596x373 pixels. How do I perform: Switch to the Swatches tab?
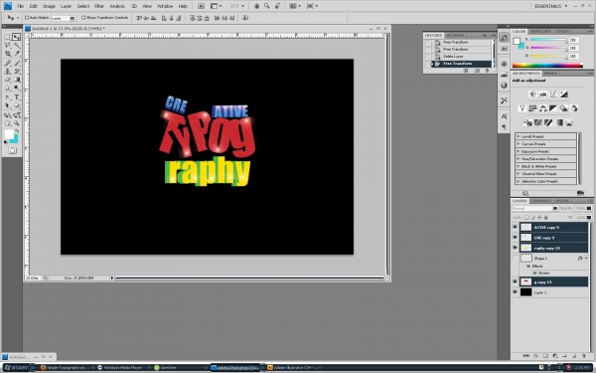pyautogui.click(x=540, y=31)
